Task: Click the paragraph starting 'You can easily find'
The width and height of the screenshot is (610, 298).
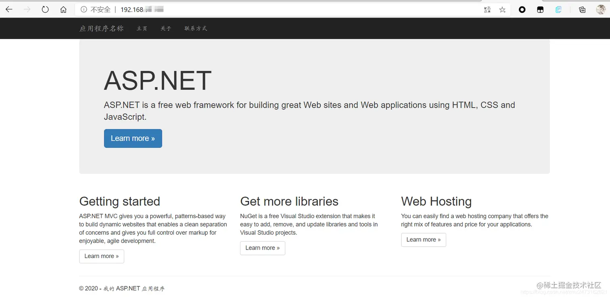Action: click(475, 220)
